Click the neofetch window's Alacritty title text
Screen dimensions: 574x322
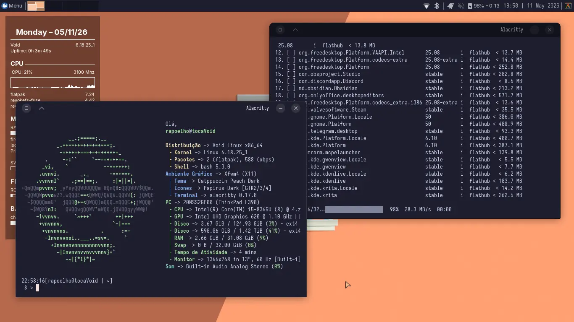(258, 108)
